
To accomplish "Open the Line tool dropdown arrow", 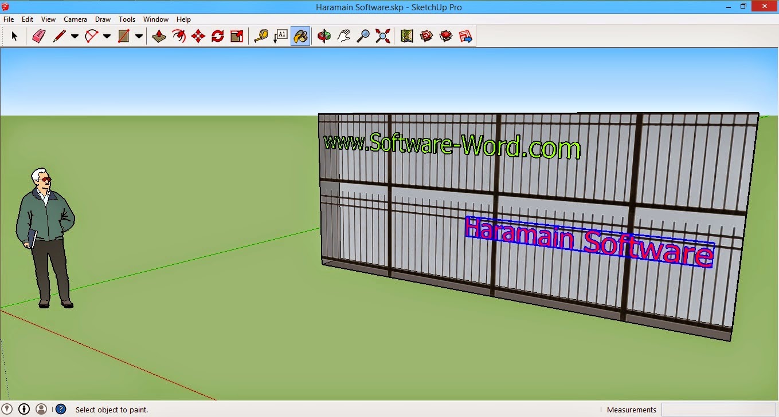I will pos(75,37).
